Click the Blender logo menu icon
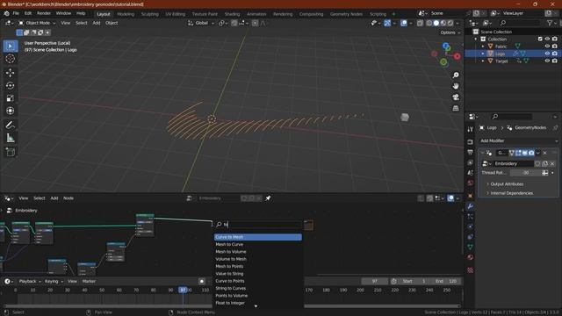This screenshot has width=562, height=316. pyautogui.click(x=6, y=13)
